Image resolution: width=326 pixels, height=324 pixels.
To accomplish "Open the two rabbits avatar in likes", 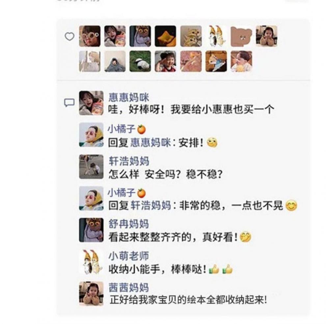I will (x=216, y=36).
